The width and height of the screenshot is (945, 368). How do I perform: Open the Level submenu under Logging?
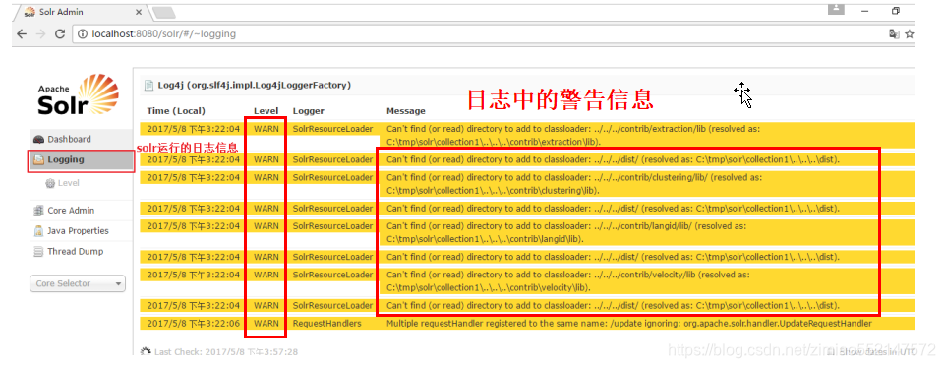point(62,183)
